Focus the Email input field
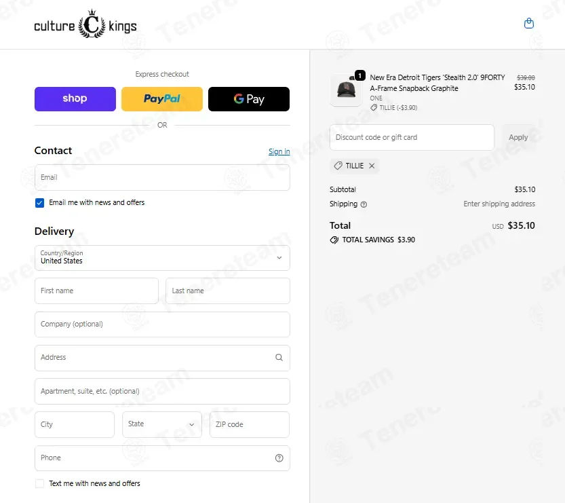Image resolution: width=565 pixels, height=503 pixels. coord(162,177)
